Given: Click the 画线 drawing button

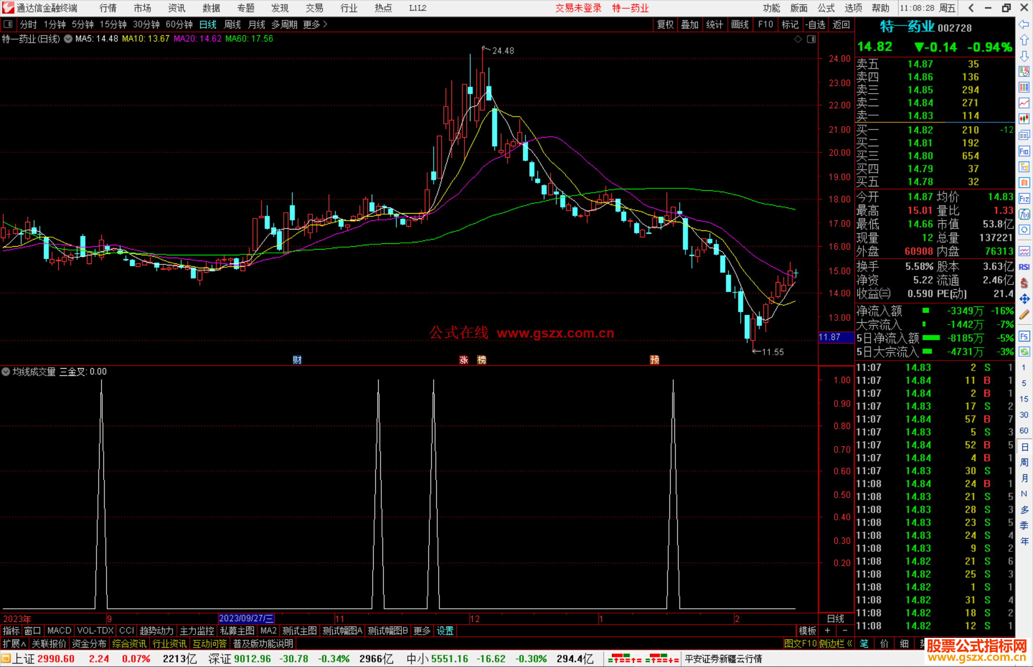Looking at the screenshot, I should click(739, 24).
